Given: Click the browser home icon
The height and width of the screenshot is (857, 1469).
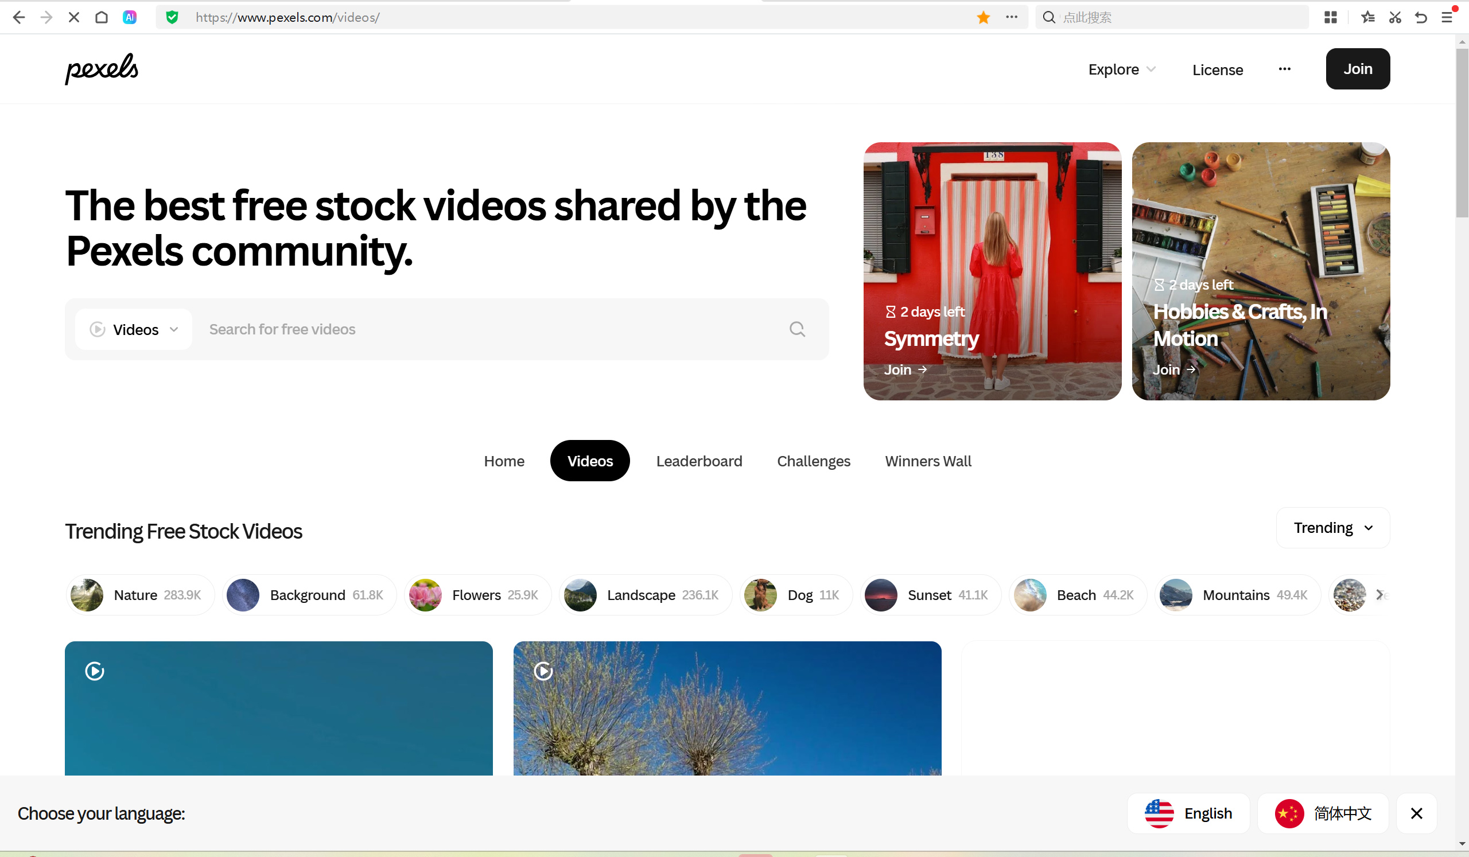Looking at the screenshot, I should (102, 17).
